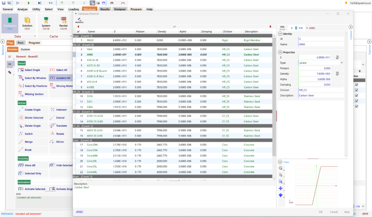The height and width of the screenshot is (217, 372).
Task: Open the Analyze menu
Action: (x=23, y=9)
